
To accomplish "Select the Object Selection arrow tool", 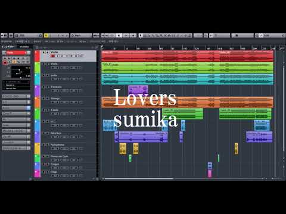I will [x=141, y=36].
